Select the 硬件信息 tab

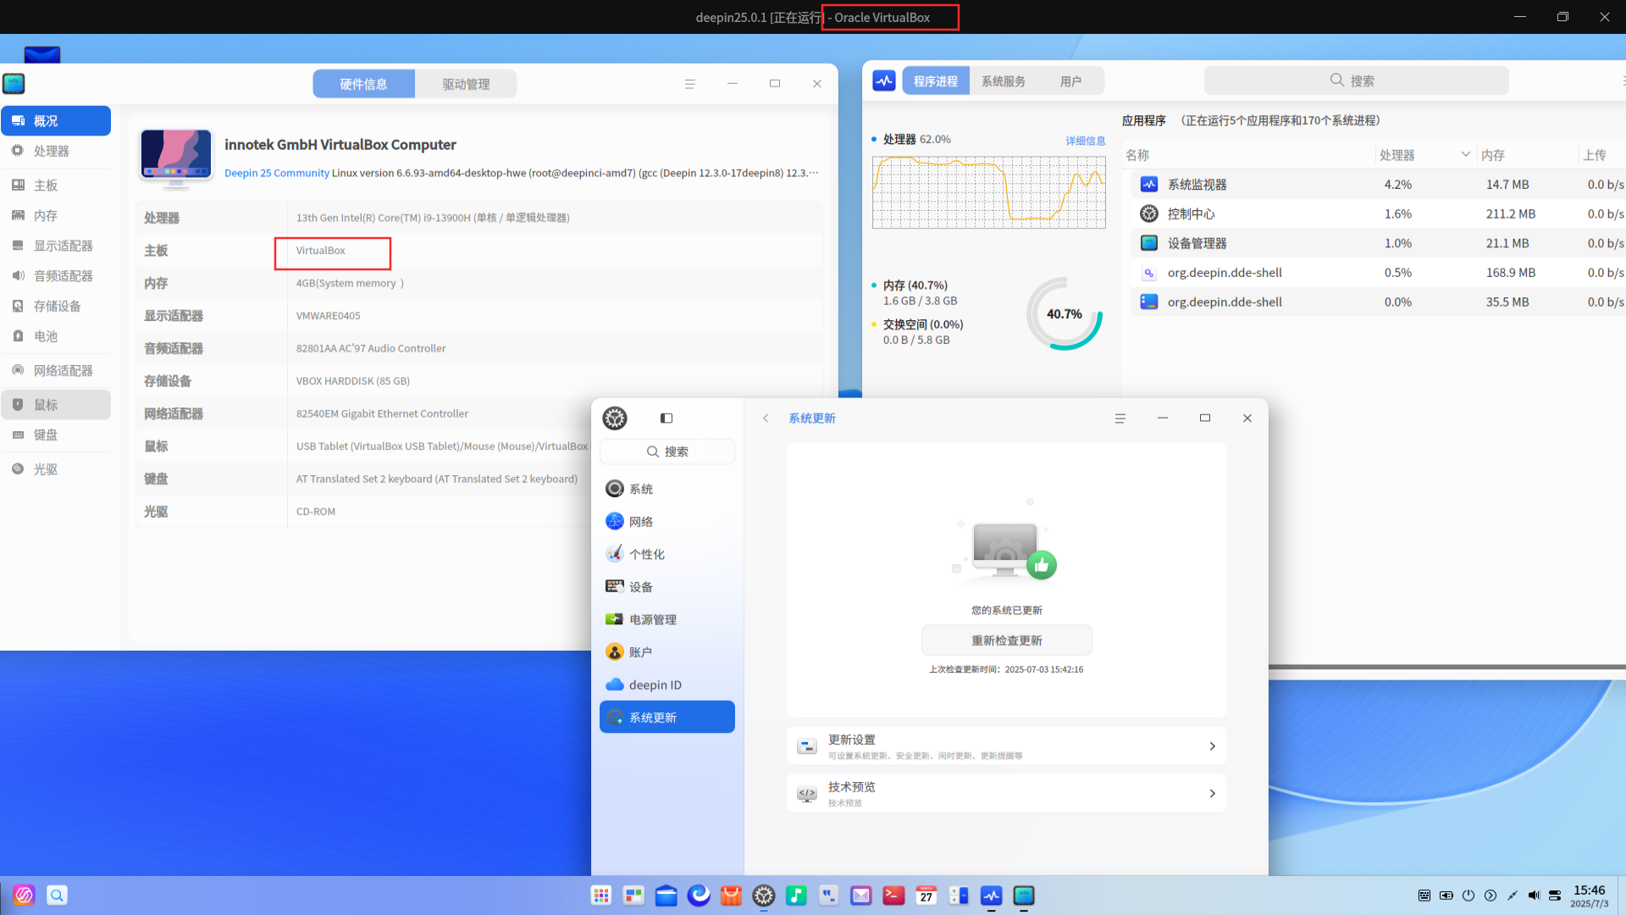[x=363, y=84]
